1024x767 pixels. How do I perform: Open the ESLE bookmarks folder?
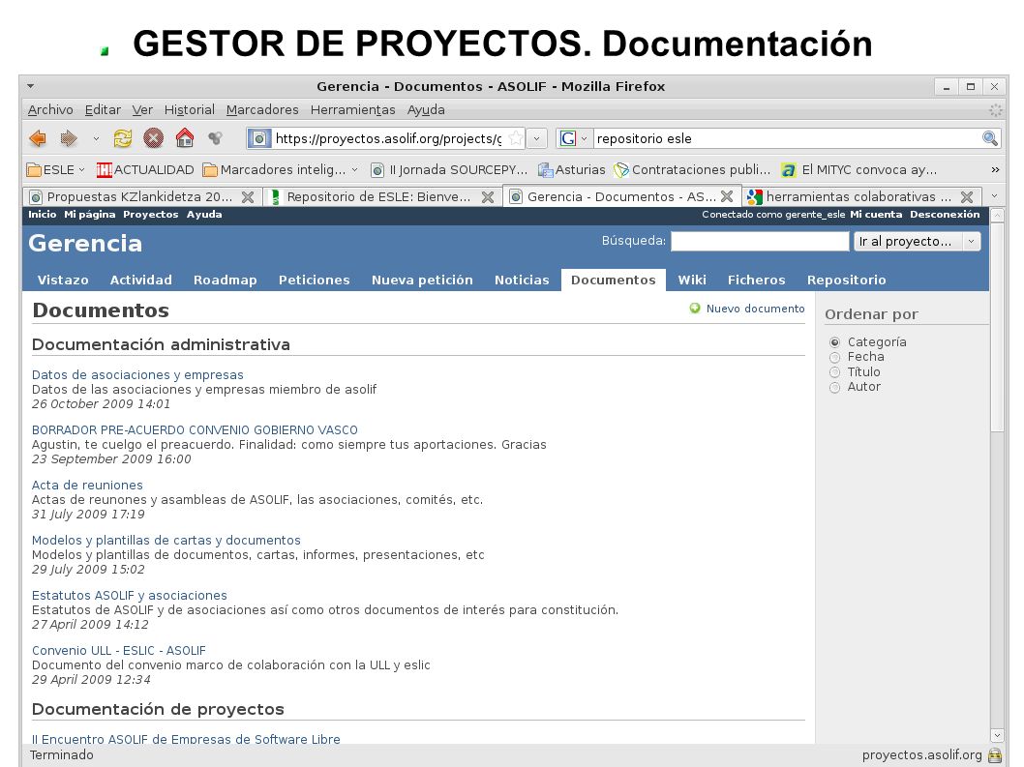56,169
